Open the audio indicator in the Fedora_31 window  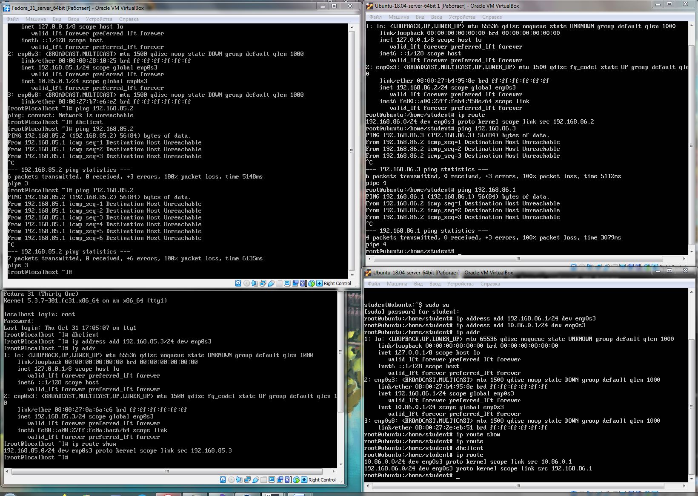(255, 283)
